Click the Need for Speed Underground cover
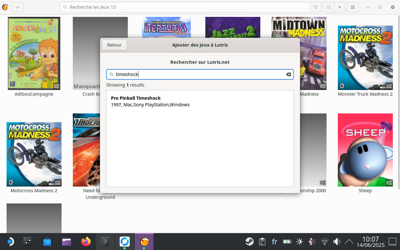Viewport: 400px width, 250px height. (x=86, y=150)
